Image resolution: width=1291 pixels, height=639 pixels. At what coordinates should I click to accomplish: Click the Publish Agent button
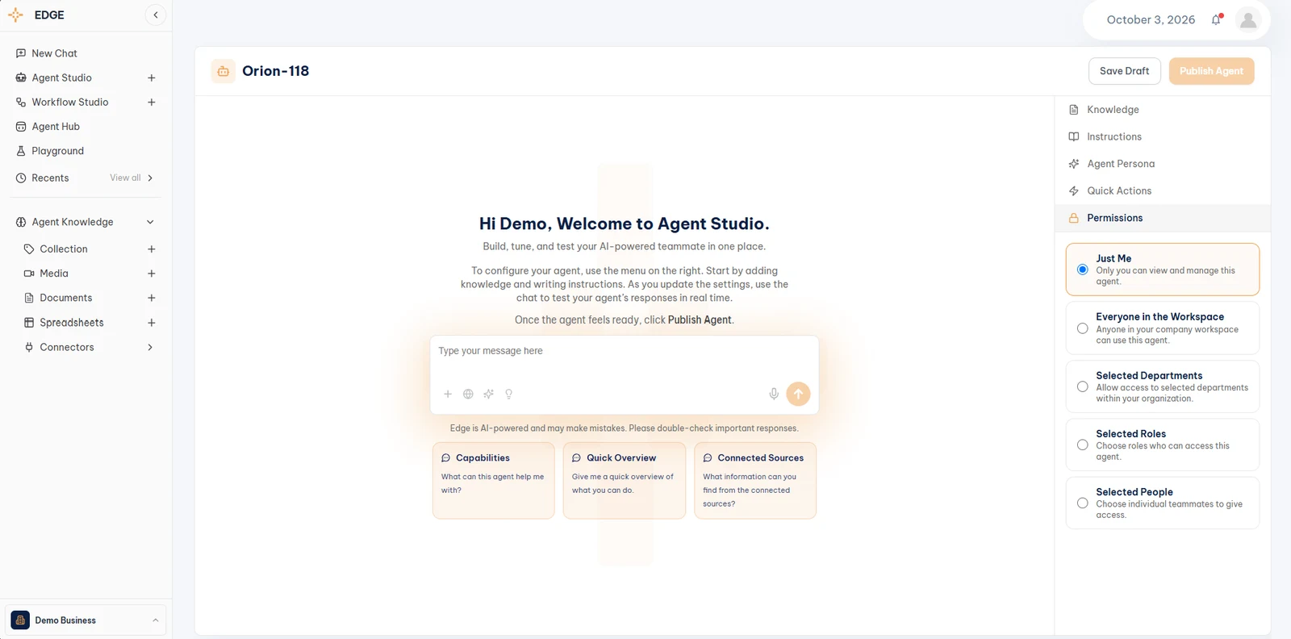[1211, 71]
